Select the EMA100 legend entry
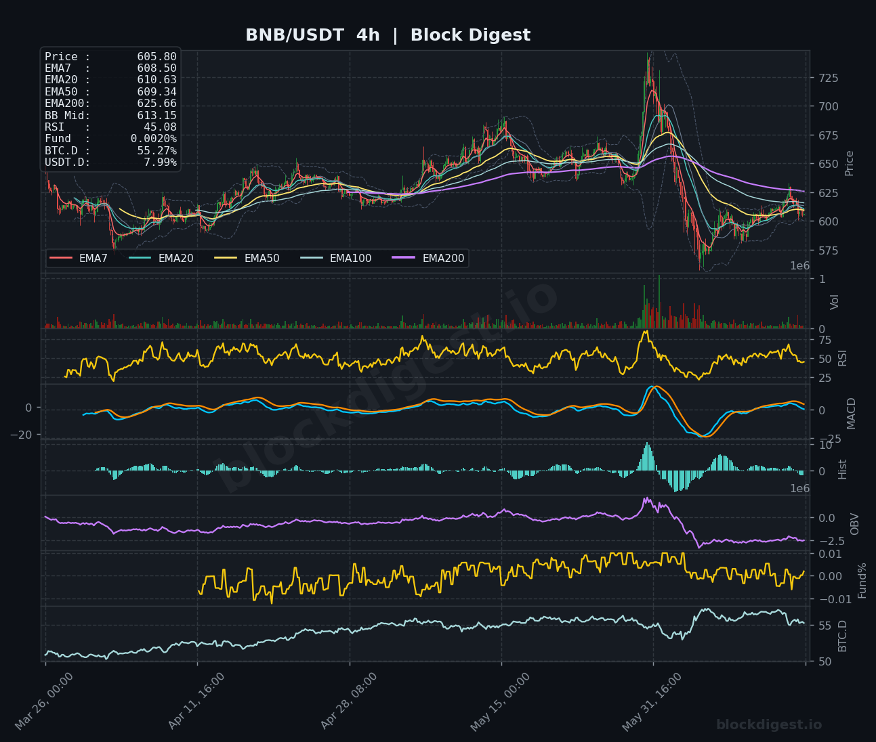Screen dimensions: 876x742 click(336, 258)
